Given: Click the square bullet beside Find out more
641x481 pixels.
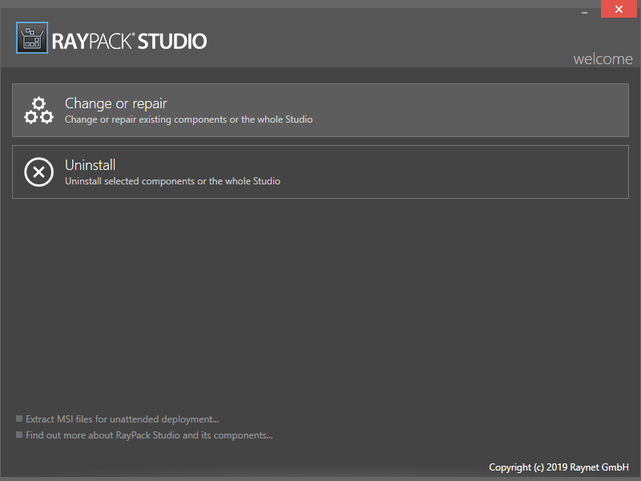Looking at the screenshot, I should click(x=19, y=436).
